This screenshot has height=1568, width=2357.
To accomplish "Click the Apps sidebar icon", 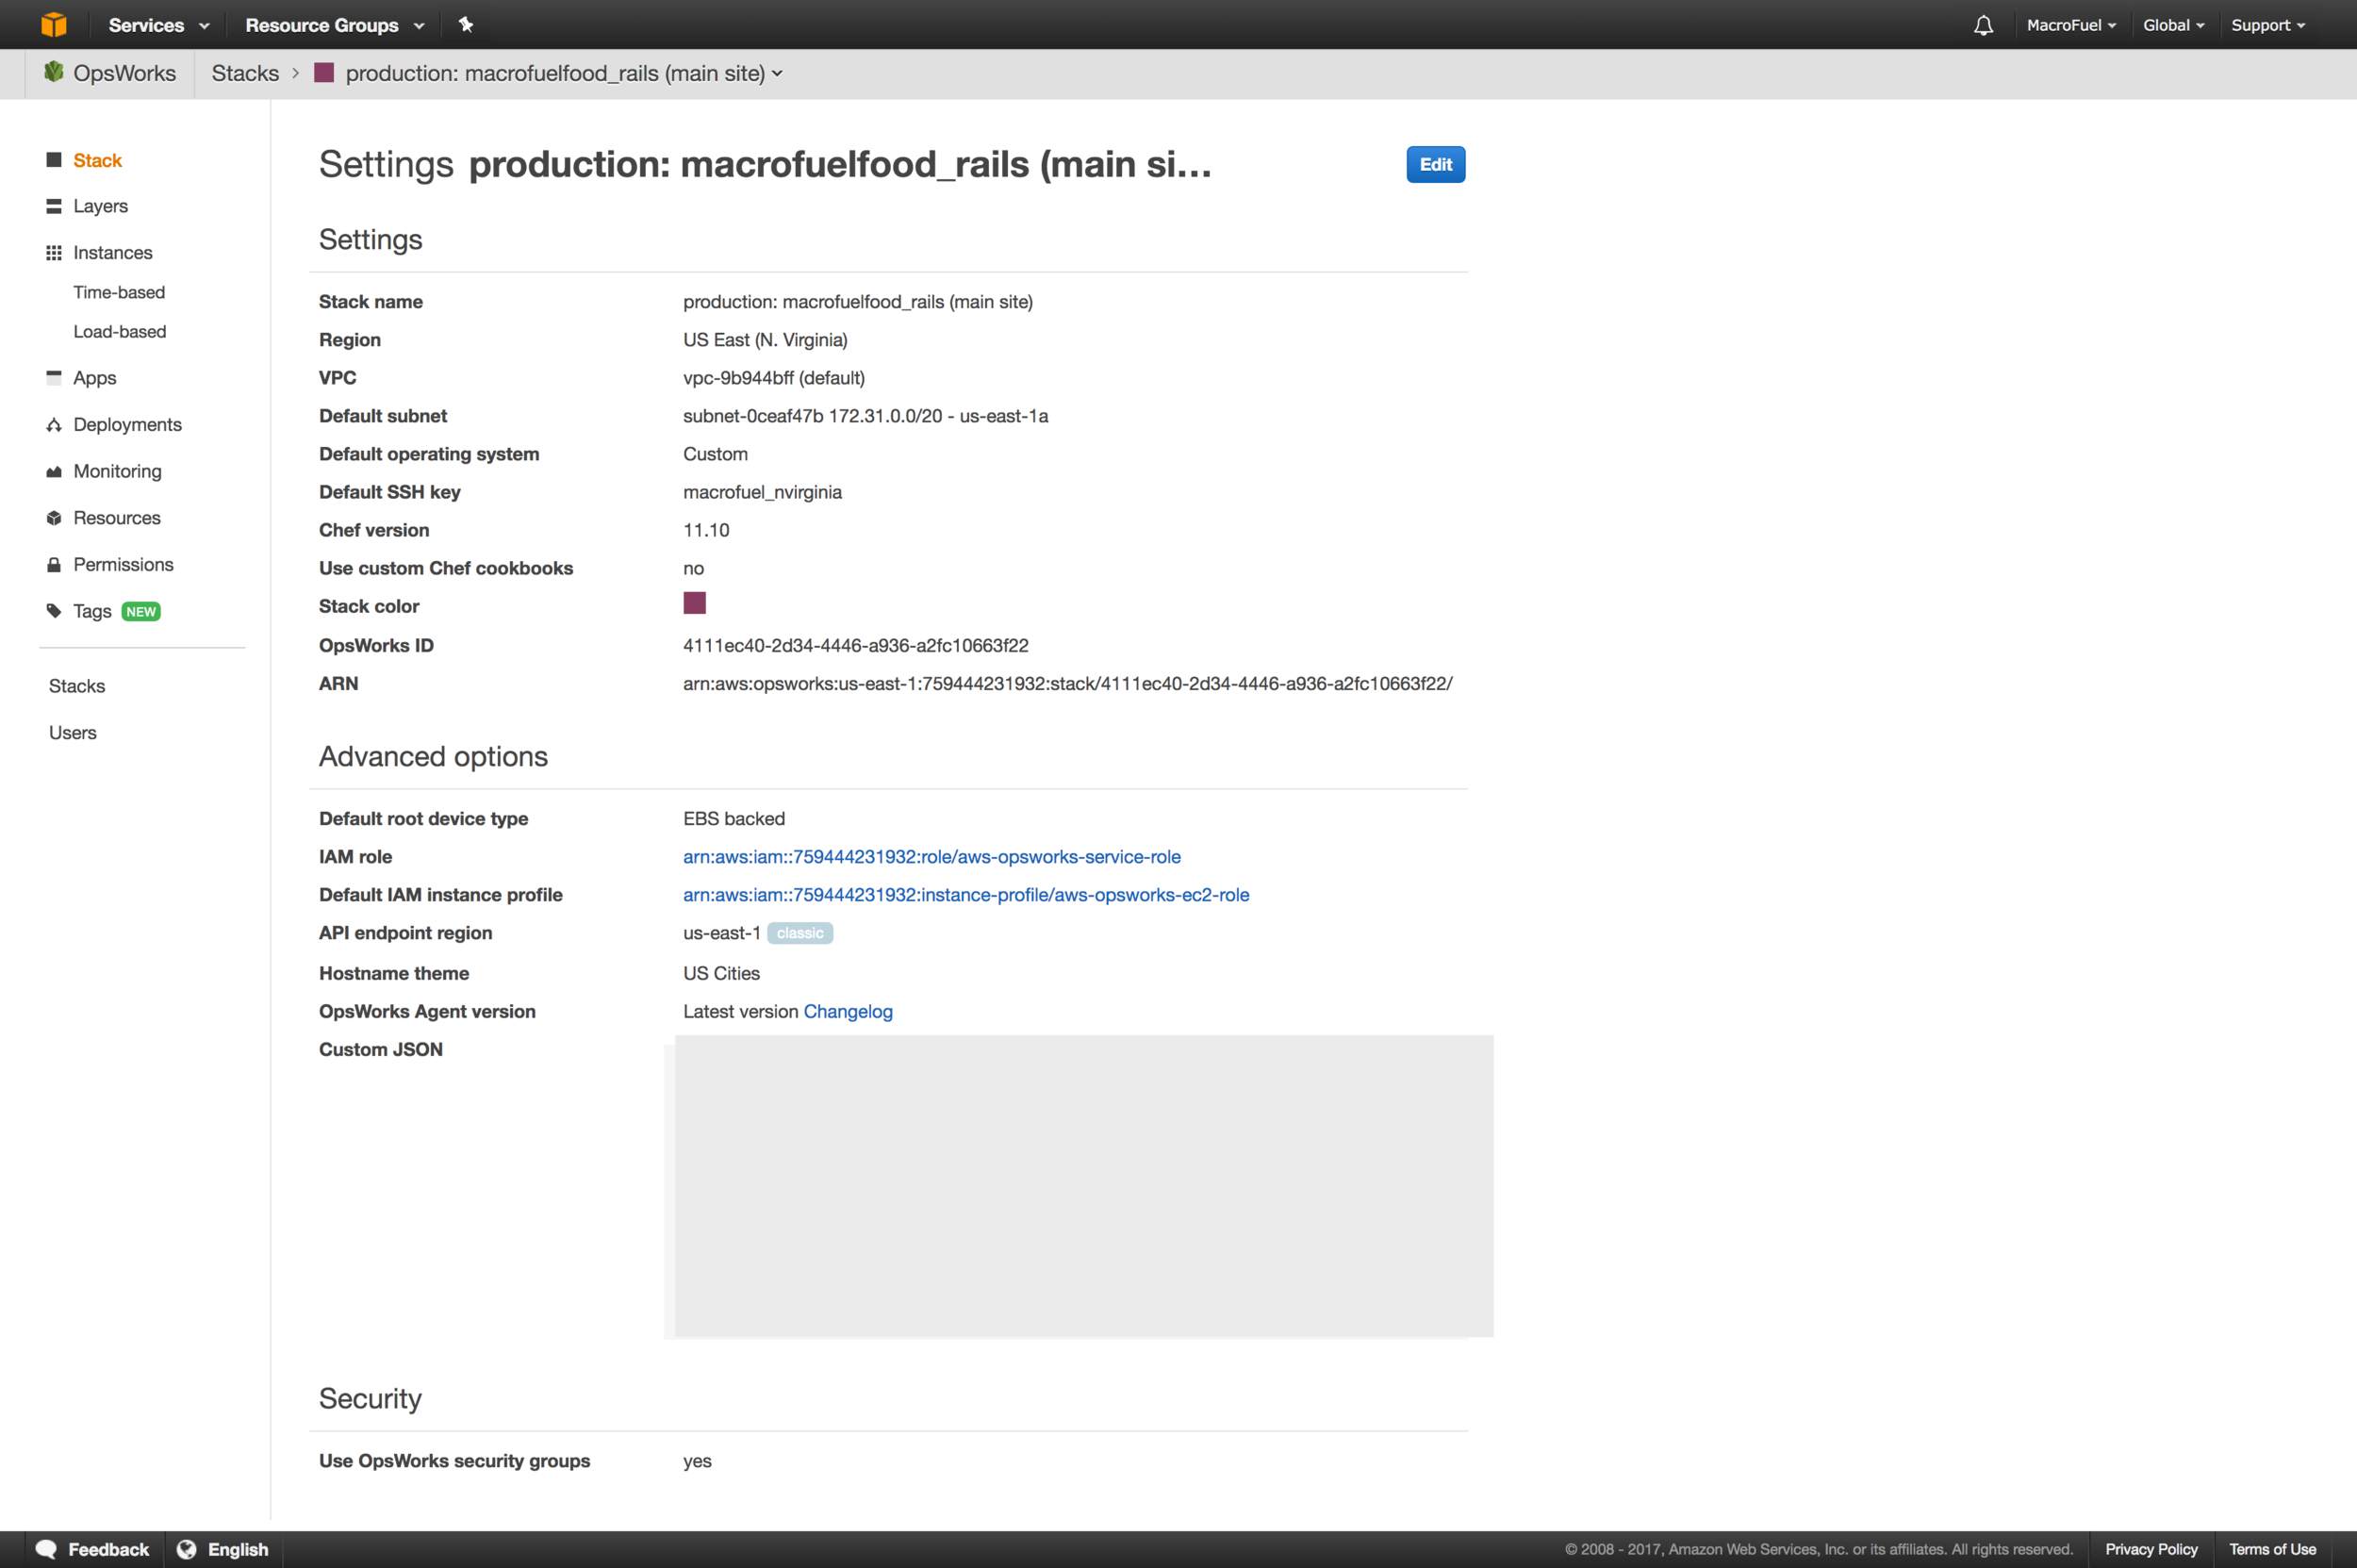I will pos(54,377).
